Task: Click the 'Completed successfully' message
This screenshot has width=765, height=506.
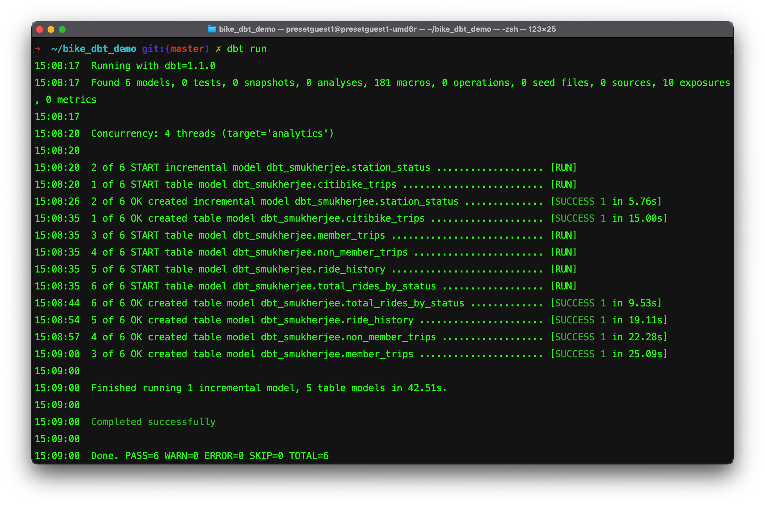Action: (x=153, y=422)
